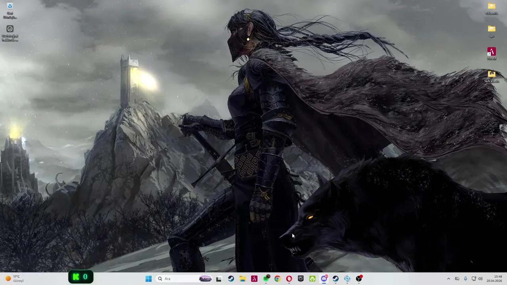Open the green Android app taskbar icon
Image resolution: width=507 pixels, height=285 pixels.
(x=312, y=279)
